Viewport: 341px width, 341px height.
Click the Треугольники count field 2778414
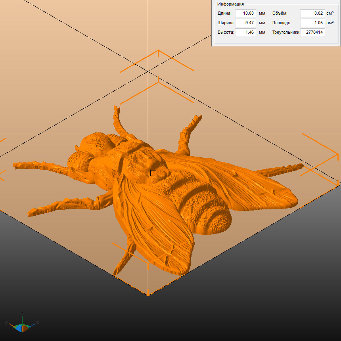[312, 32]
